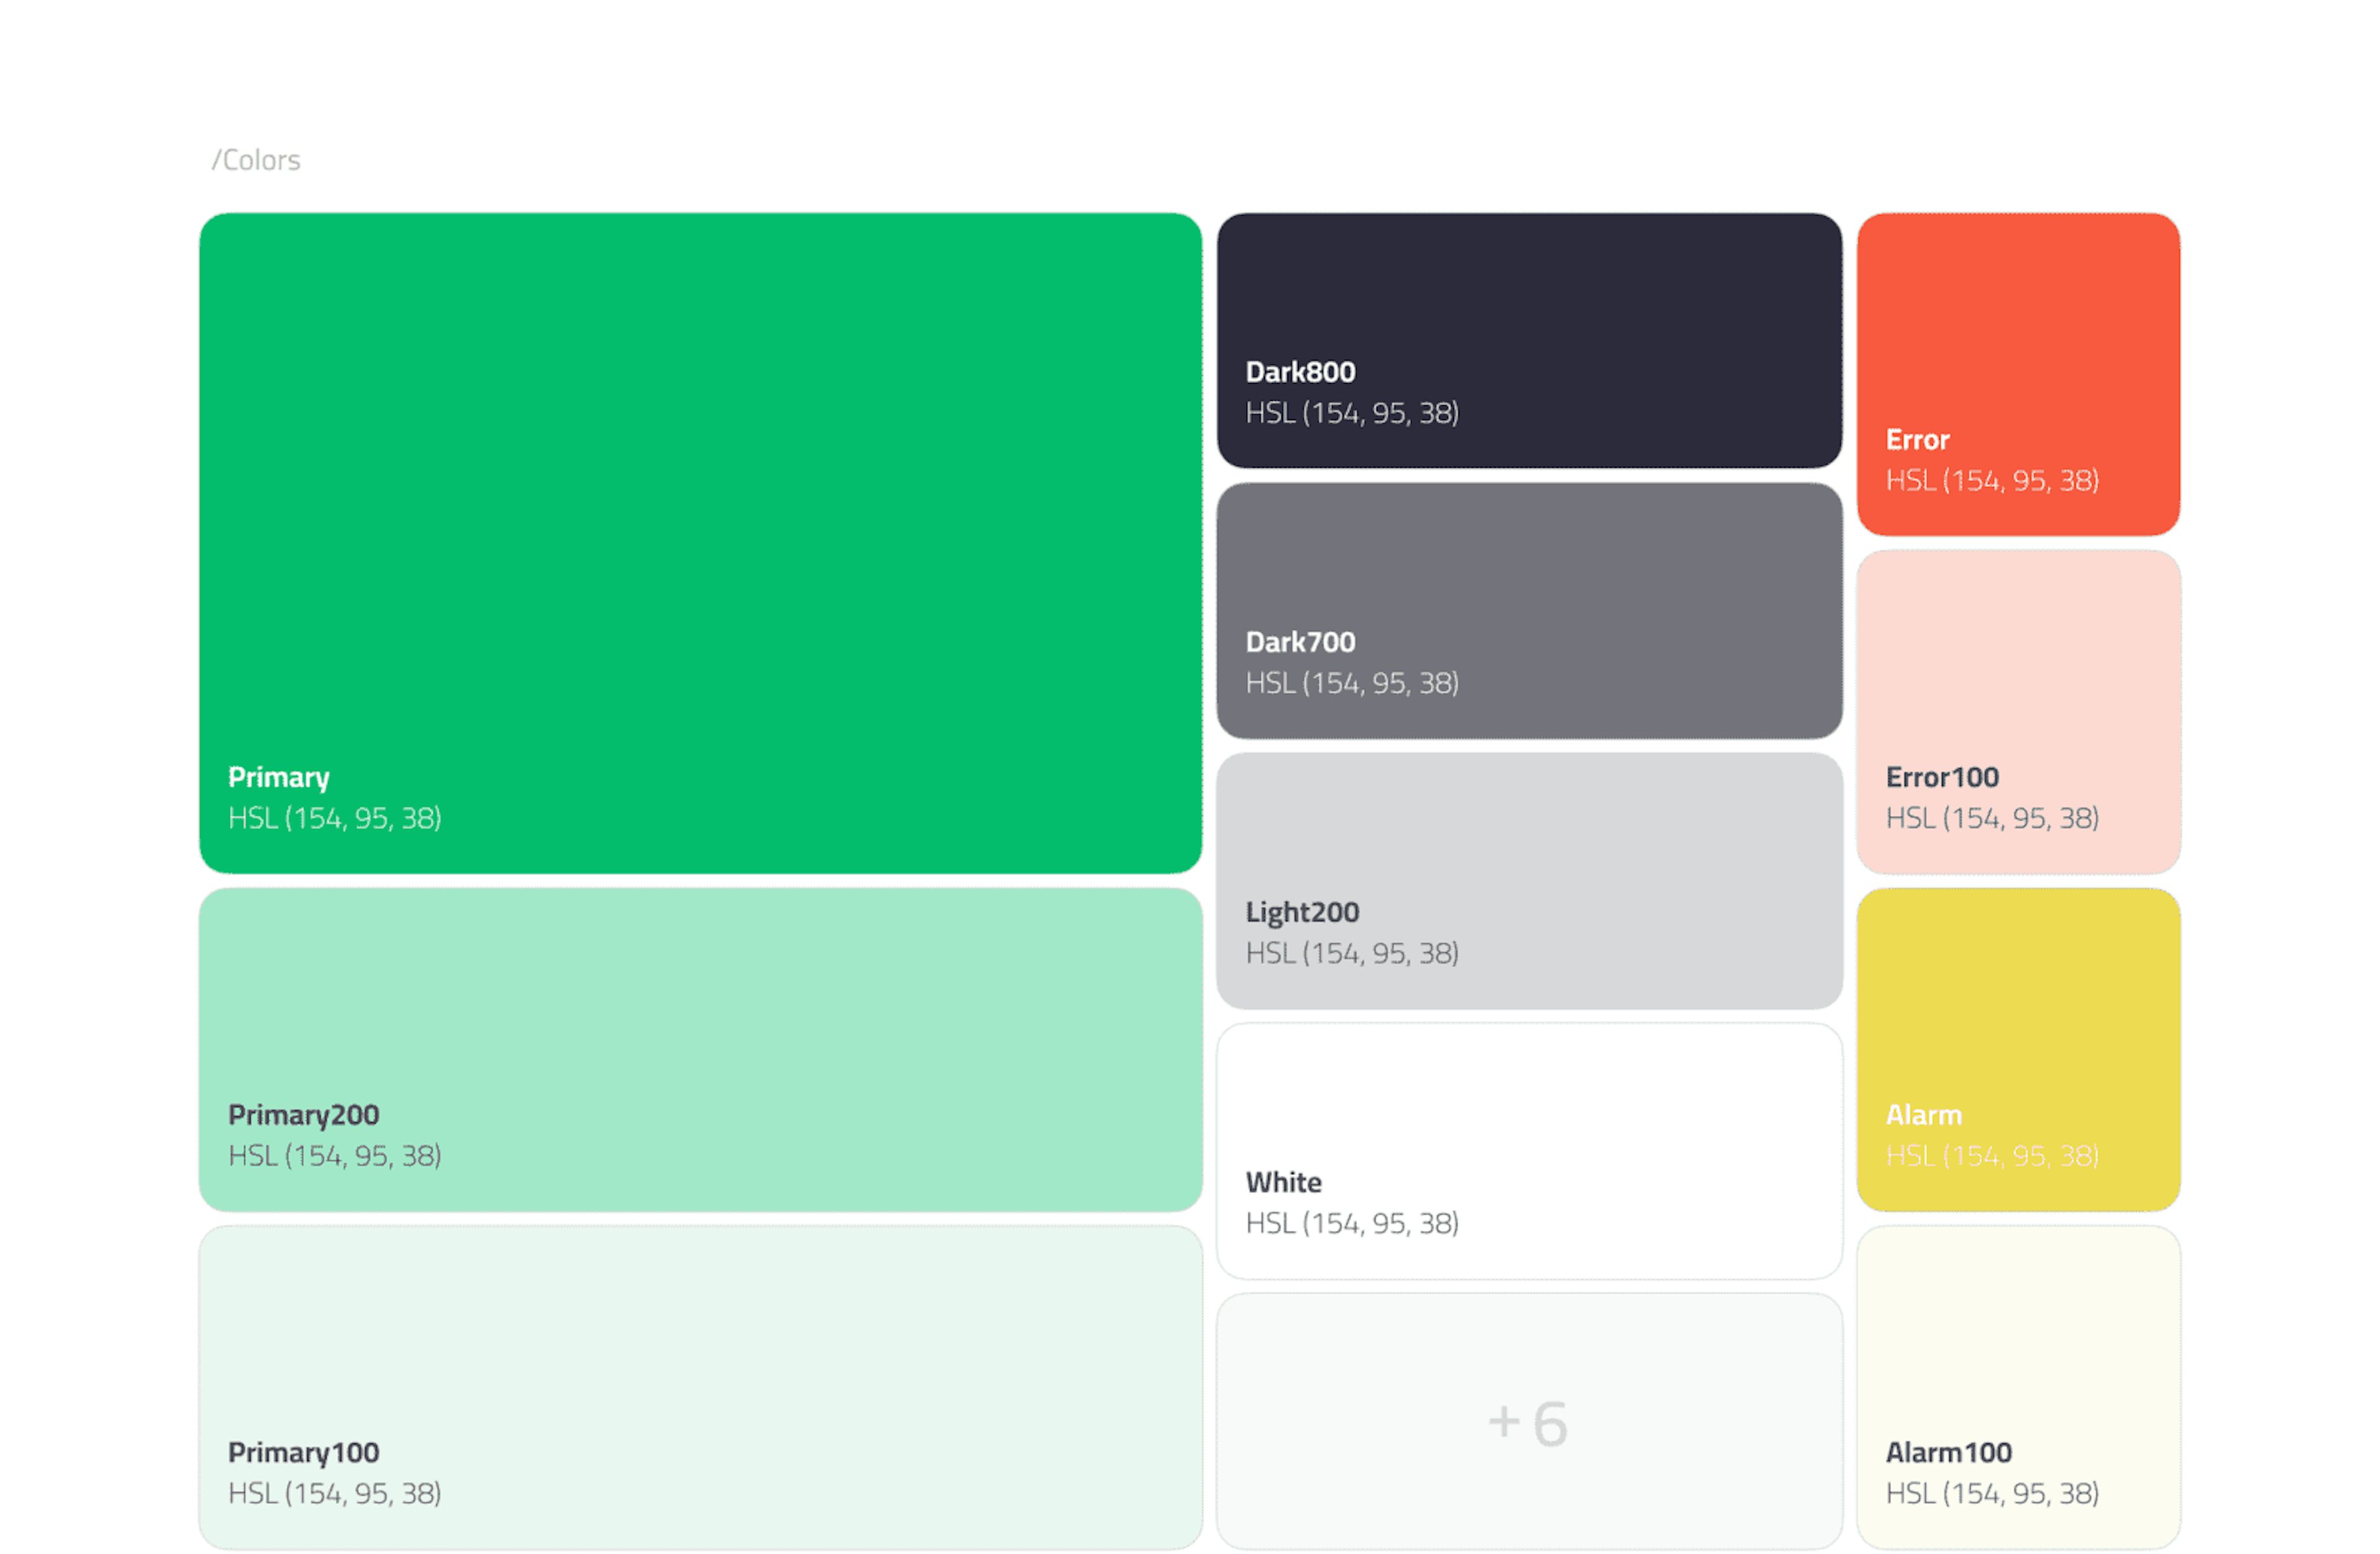
Task: Click the HSL value under Dark800
Action: pos(1352,413)
